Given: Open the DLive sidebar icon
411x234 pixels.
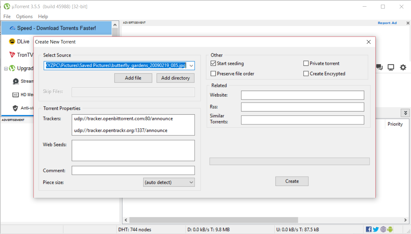Looking at the screenshot, I should click(12, 42).
